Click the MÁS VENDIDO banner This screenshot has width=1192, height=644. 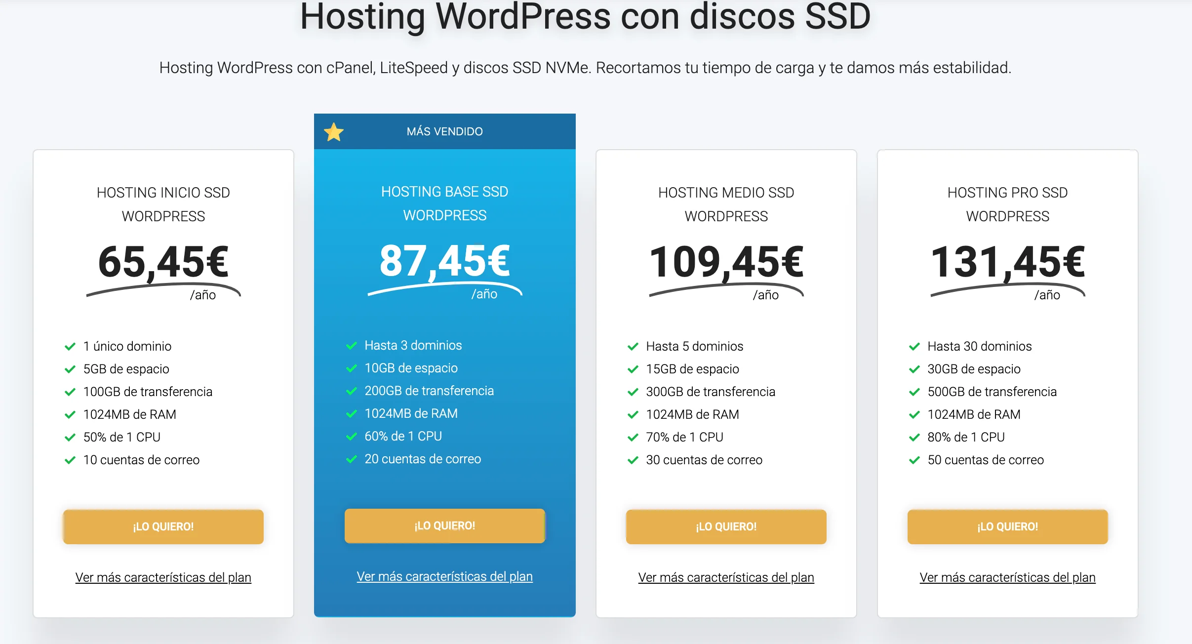coord(444,131)
